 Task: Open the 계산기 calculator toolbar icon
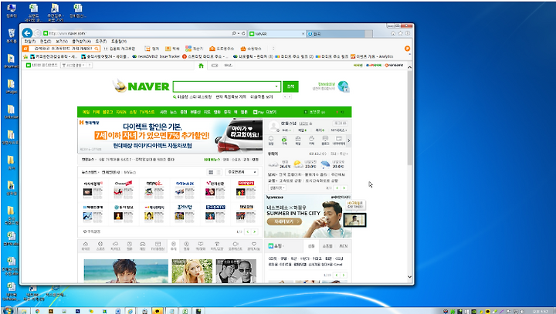[x=195, y=49]
